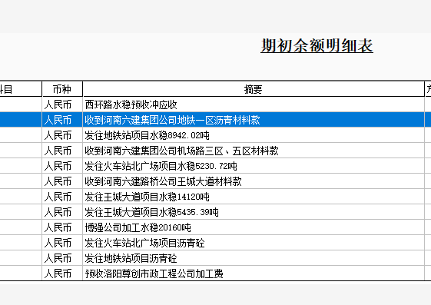Click 人民币 cell in 水稳8942.02吨 row
The height and width of the screenshot is (305, 431).
pos(62,135)
